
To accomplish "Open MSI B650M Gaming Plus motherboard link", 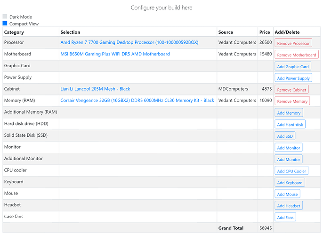I will (115, 54).
